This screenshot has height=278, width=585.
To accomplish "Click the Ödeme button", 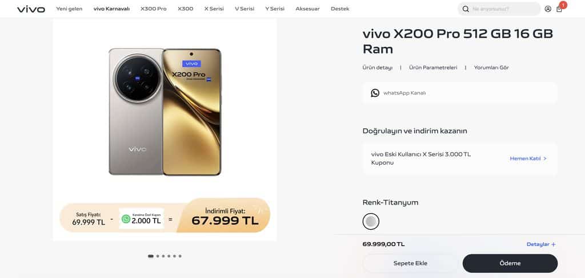I will (x=510, y=264).
